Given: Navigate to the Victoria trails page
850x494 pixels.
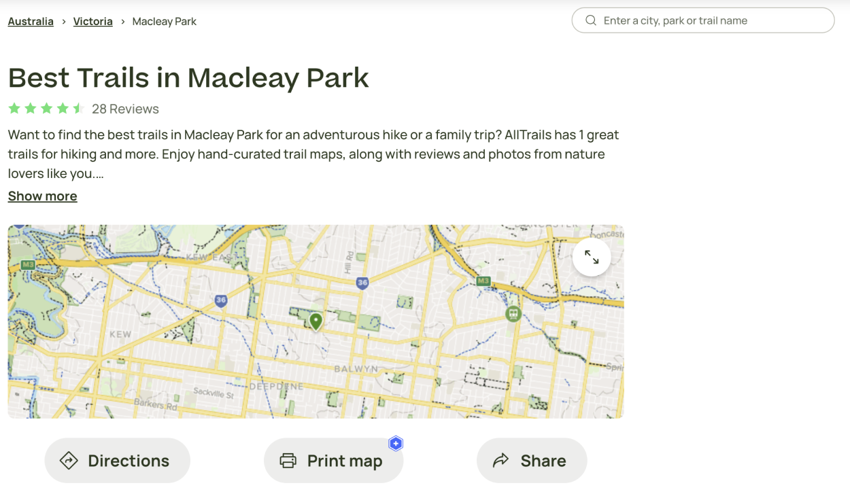Looking at the screenshot, I should pyautogui.click(x=92, y=21).
